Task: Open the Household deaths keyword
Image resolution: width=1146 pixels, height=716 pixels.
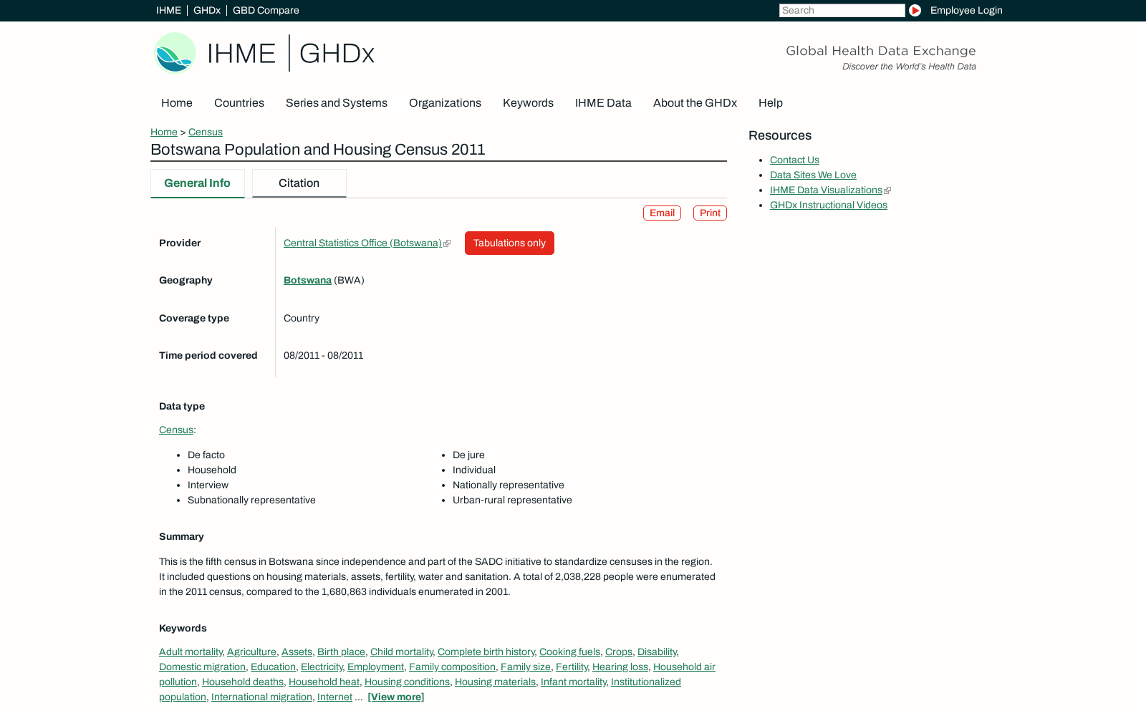Action: click(x=243, y=682)
